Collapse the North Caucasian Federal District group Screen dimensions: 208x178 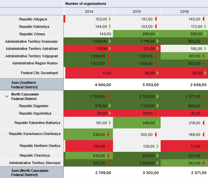(7, 96)
